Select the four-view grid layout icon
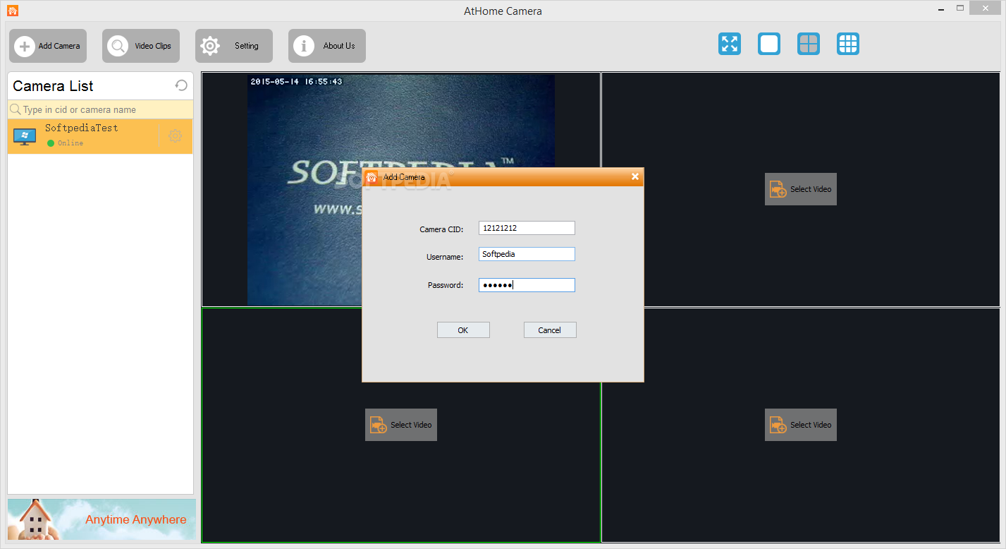Screen dimensions: 1006x549 [809, 44]
